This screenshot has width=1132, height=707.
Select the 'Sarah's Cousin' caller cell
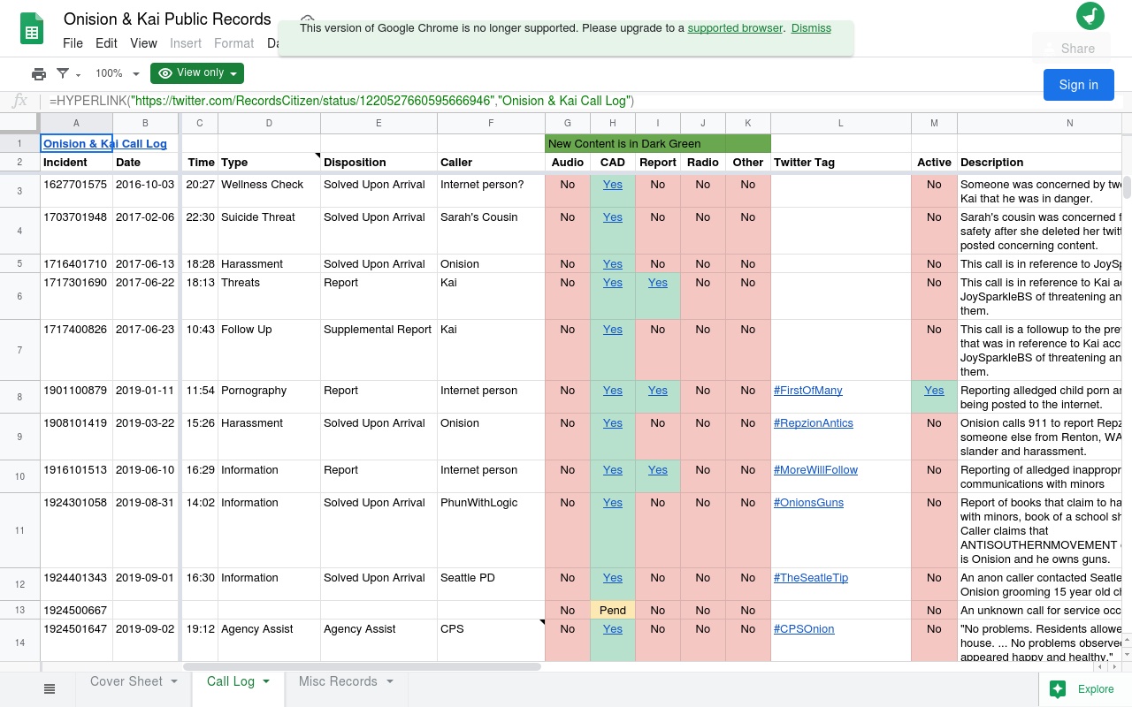coord(491,231)
